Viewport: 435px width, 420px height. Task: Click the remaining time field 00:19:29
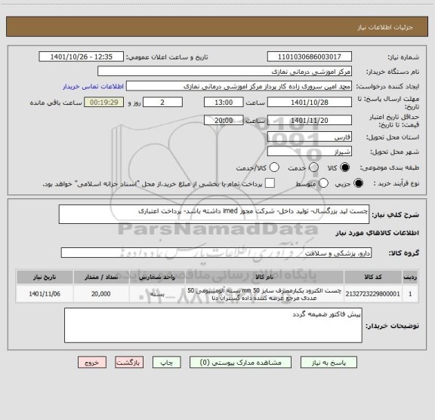(104, 103)
